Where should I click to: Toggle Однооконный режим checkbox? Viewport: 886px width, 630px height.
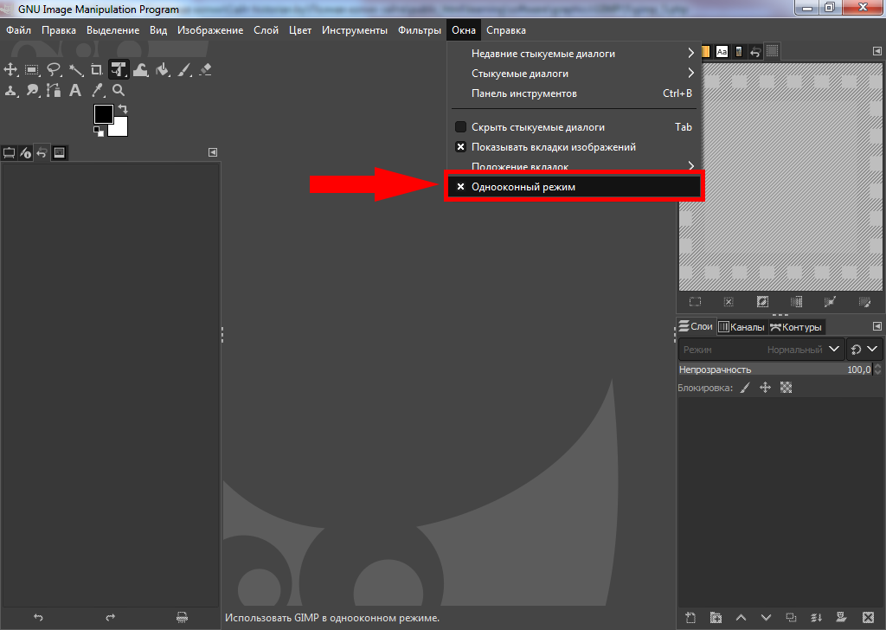(460, 187)
